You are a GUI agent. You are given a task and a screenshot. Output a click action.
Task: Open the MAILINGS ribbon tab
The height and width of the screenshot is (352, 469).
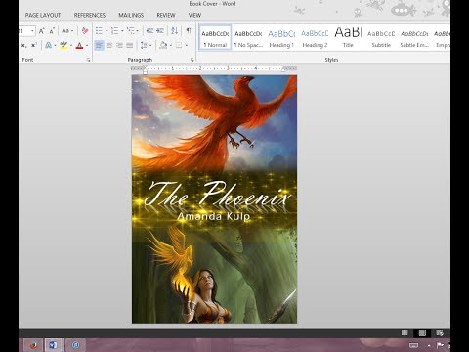click(131, 15)
